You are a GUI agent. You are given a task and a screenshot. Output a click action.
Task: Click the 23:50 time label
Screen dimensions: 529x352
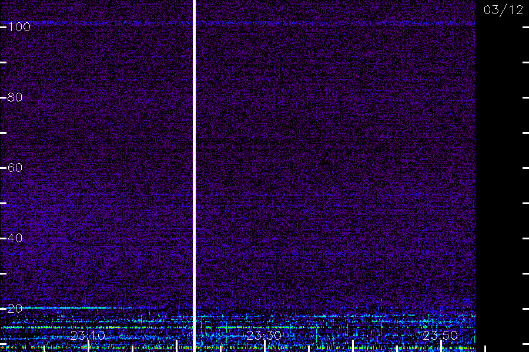[440, 336]
